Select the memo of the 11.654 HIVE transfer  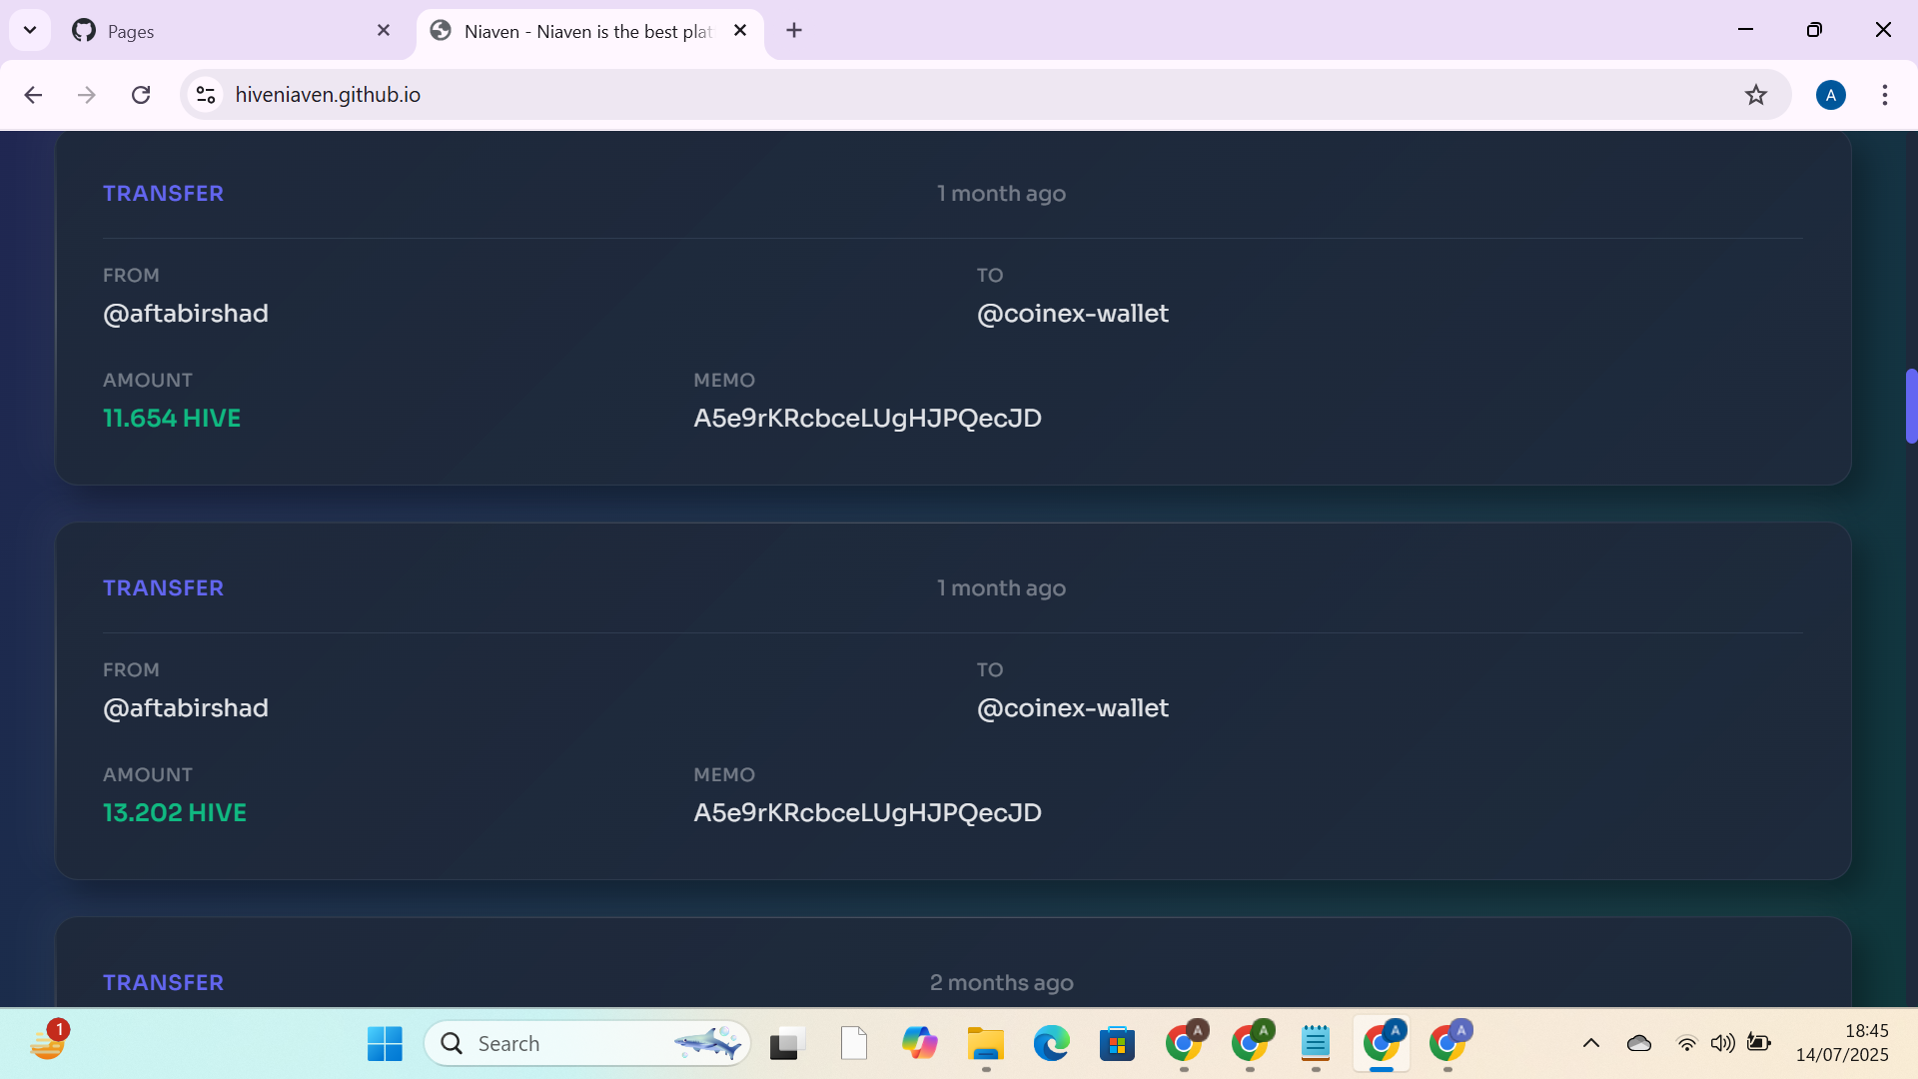[867, 419]
